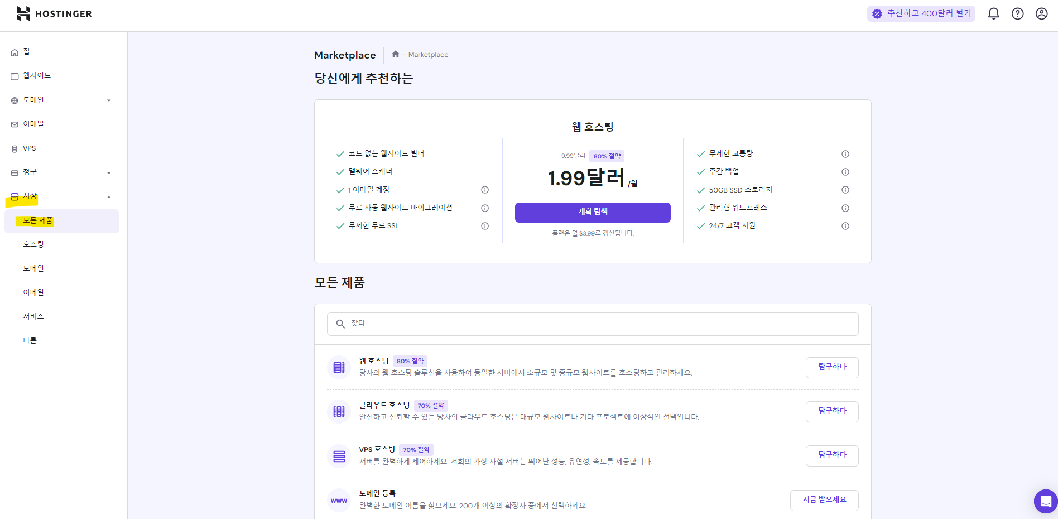Viewport: 1058px width, 519px height.
Task: Click the 80% 절약 badge near price
Action: [607, 156]
